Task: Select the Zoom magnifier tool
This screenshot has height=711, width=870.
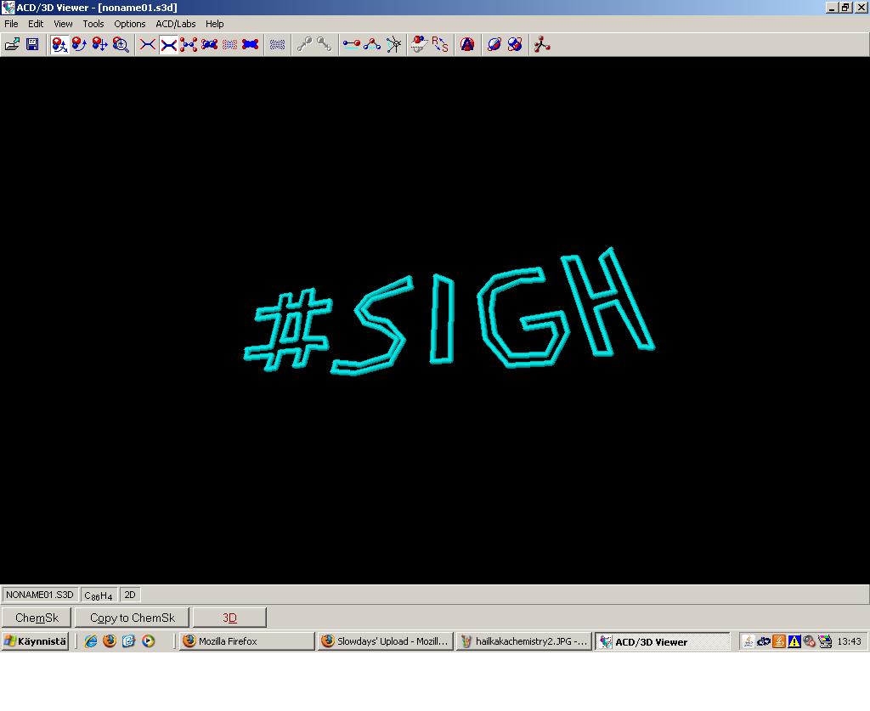Action: (121, 44)
